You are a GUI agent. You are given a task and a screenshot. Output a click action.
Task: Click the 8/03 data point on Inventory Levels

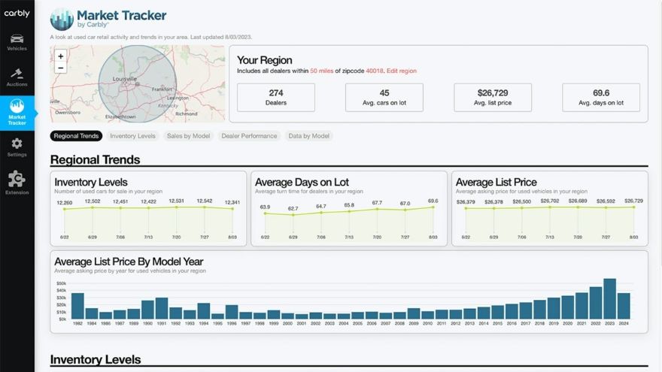(232, 209)
